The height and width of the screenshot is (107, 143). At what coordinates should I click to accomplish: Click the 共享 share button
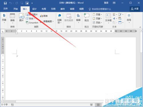coord(135,9)
